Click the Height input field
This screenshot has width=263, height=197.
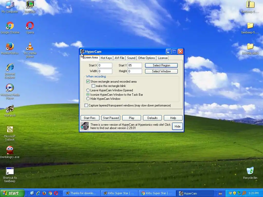point(135,71)
